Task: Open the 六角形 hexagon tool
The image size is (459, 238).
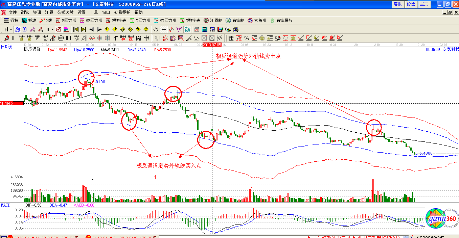Action: (x=257, y=21)
